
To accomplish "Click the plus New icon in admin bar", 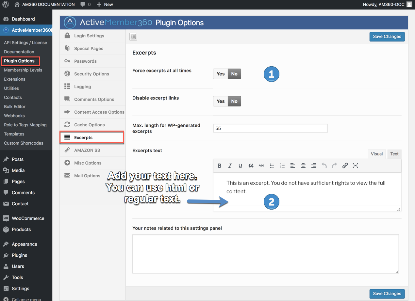I will (x=99, y=4).
